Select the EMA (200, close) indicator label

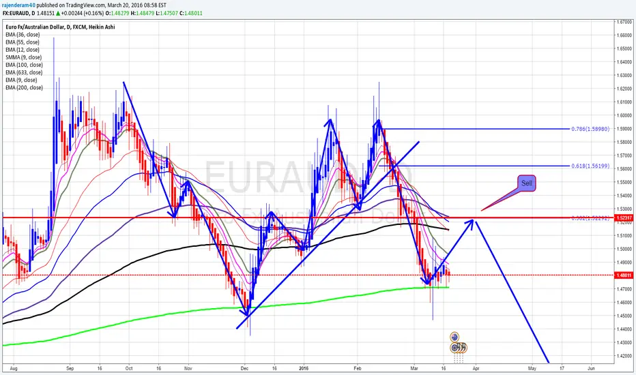pyautogui.click(x=24, y=87)
